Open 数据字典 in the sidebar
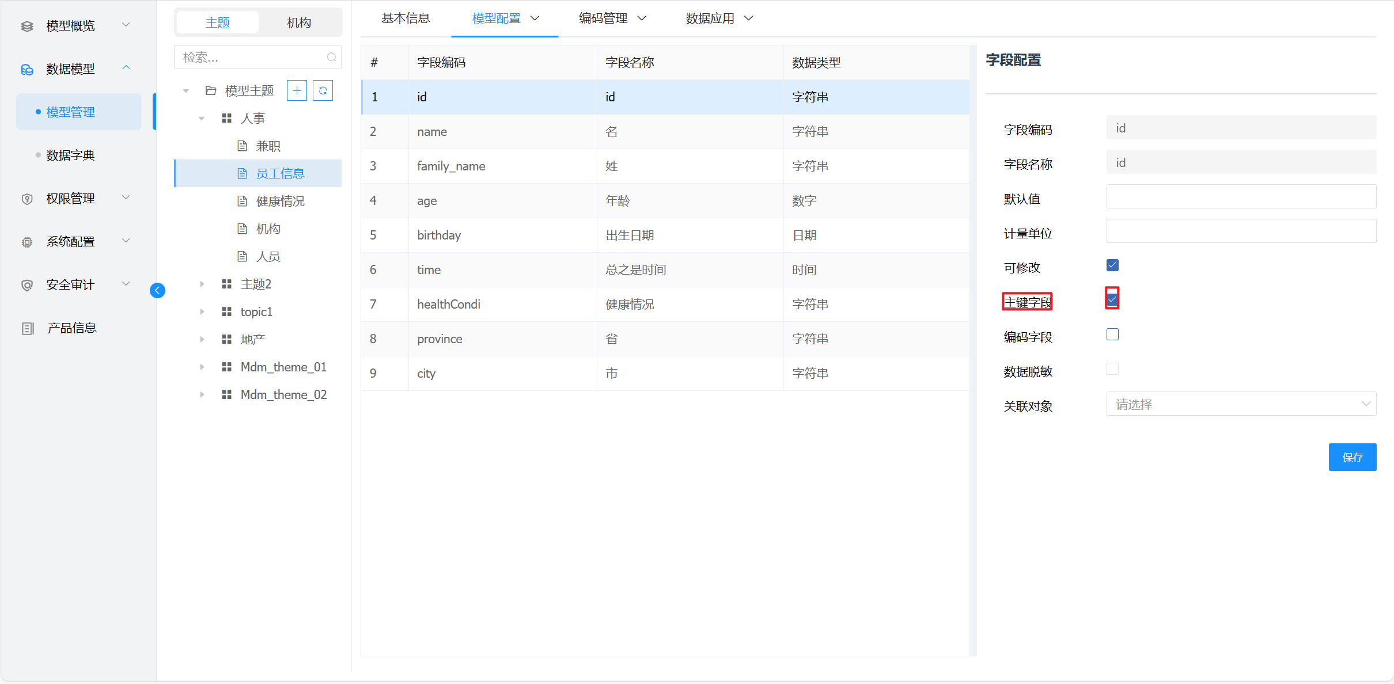The width and height of the screenshot is (1394, 684). tap(70, 155)
